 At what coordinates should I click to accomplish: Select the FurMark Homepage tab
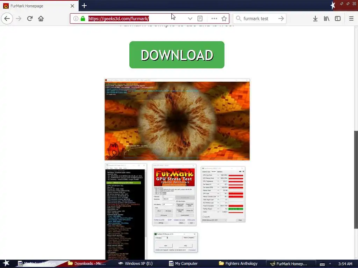pos(39,6)
